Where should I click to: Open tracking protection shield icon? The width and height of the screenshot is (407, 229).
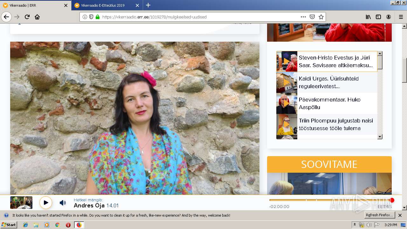click(x=91, y=17)
